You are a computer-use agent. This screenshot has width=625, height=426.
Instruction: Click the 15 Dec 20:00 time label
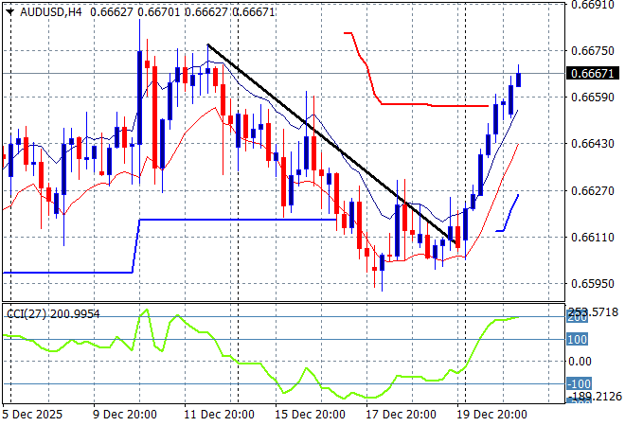point(310,415)
